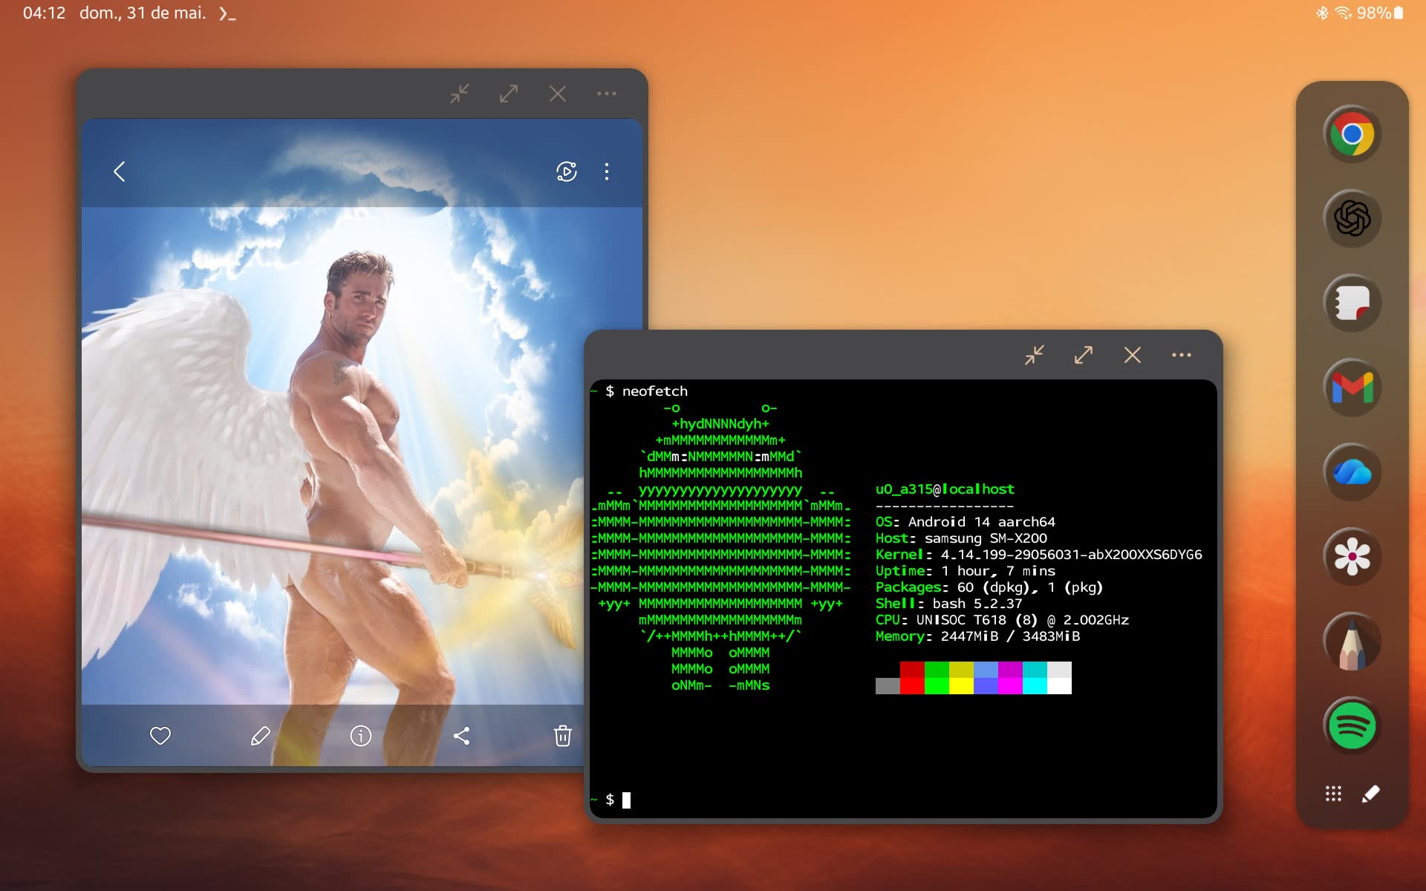
Task: Click the 'Uptime: 1 hour, 7 mins' line
Action: (965, 571)
